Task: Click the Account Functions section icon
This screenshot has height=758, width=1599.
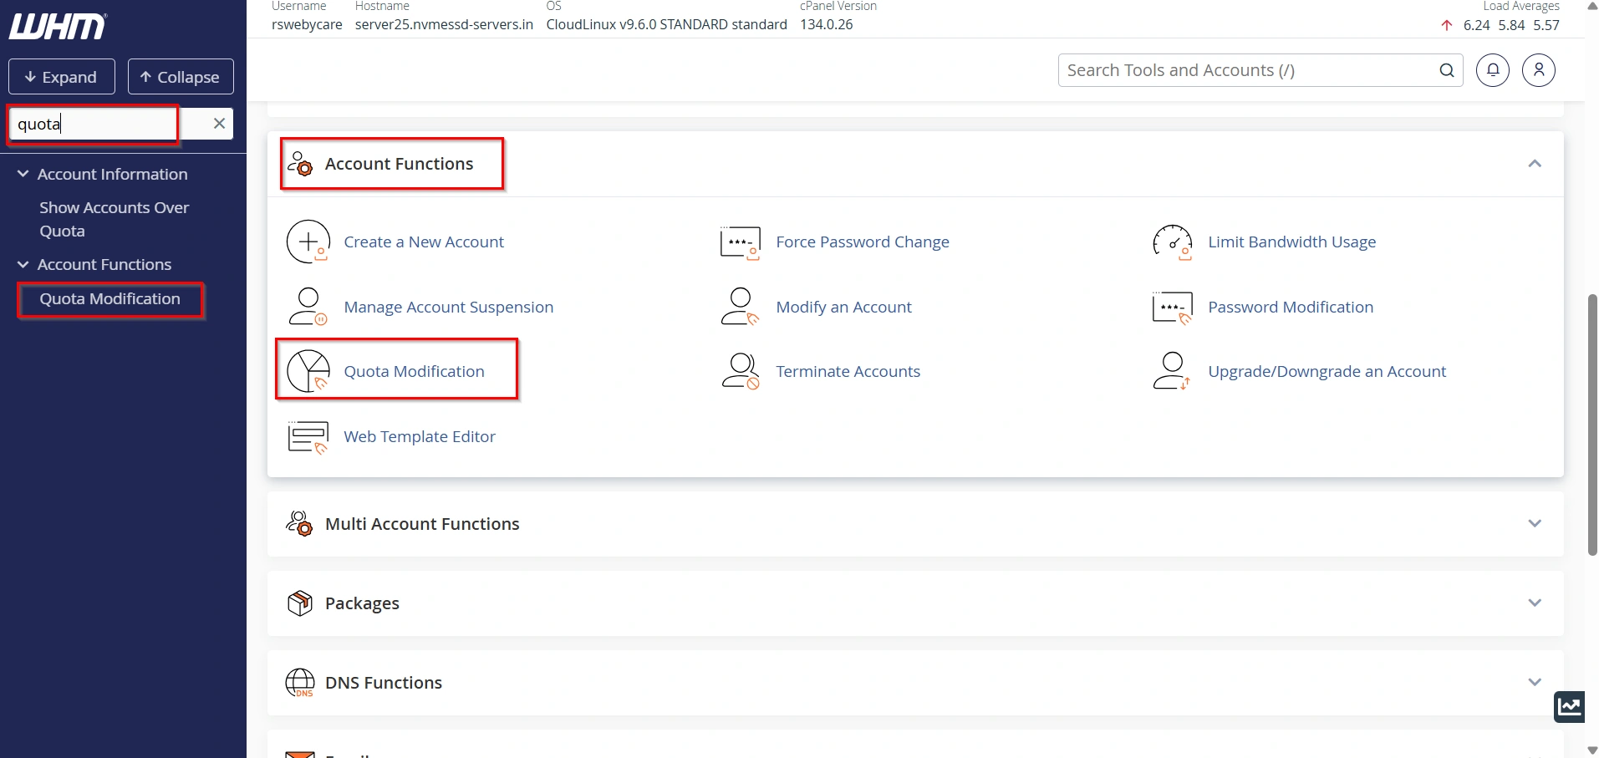Action: tap(299, 163)
